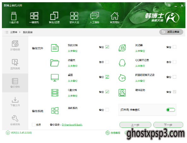Click the 当前系统 Windows logo icon
This screenshot has width=187, height=143.
55,110
